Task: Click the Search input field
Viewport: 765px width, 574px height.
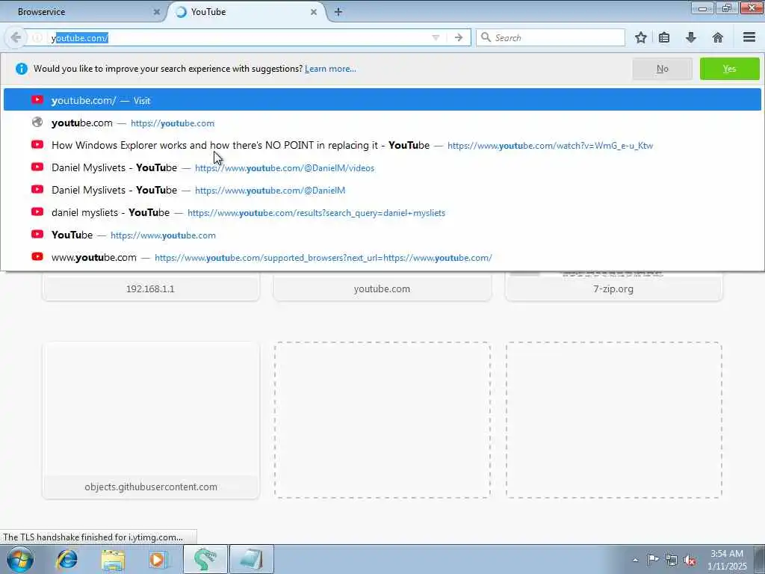Action: click(551, 37)
